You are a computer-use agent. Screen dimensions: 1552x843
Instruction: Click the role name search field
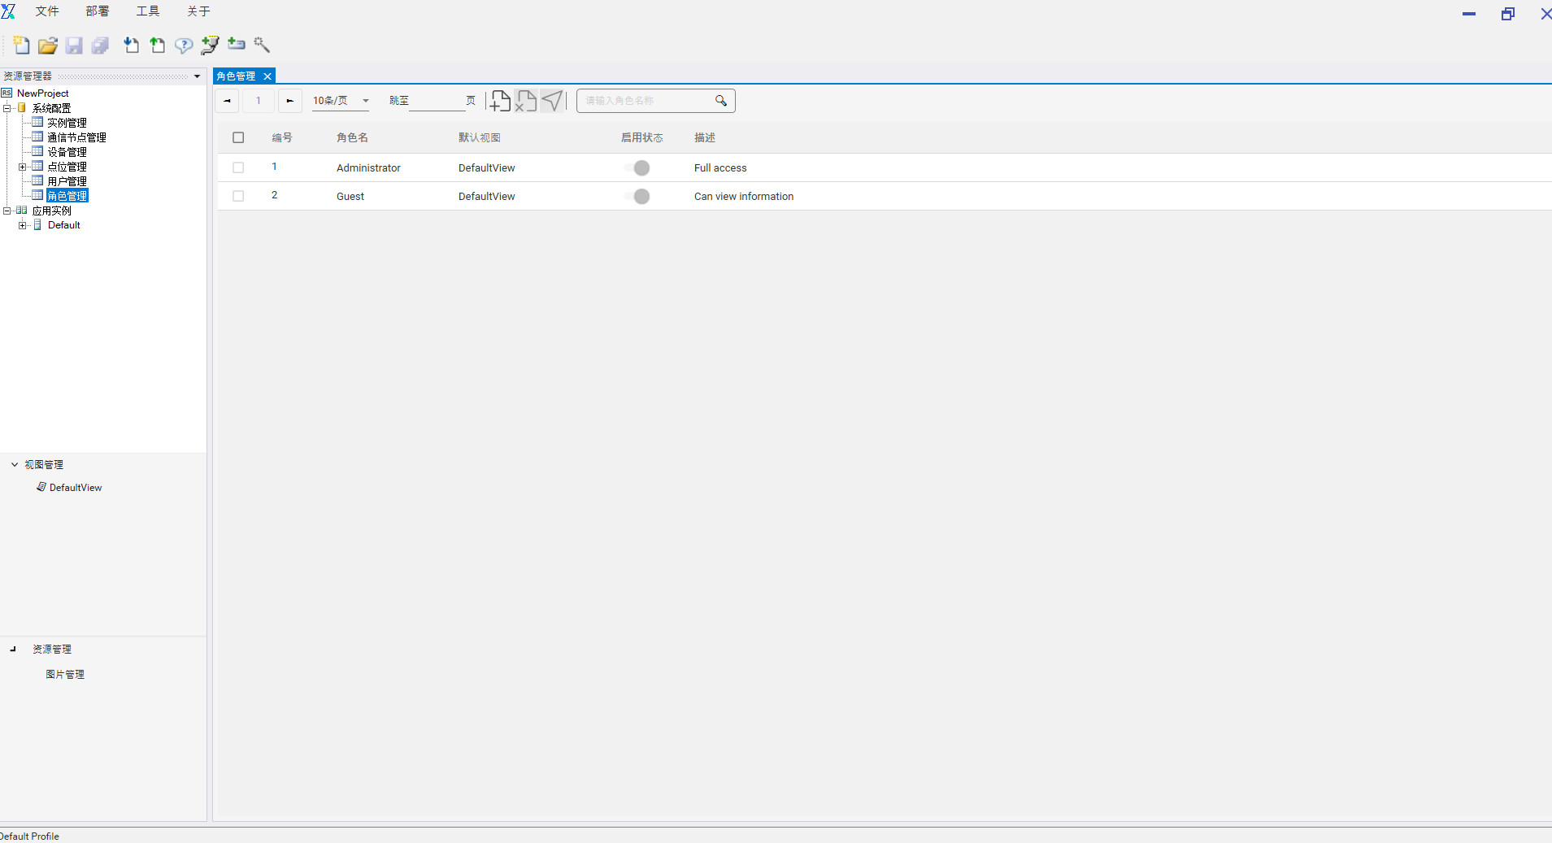pyautogui.click(x=646, y=101)
